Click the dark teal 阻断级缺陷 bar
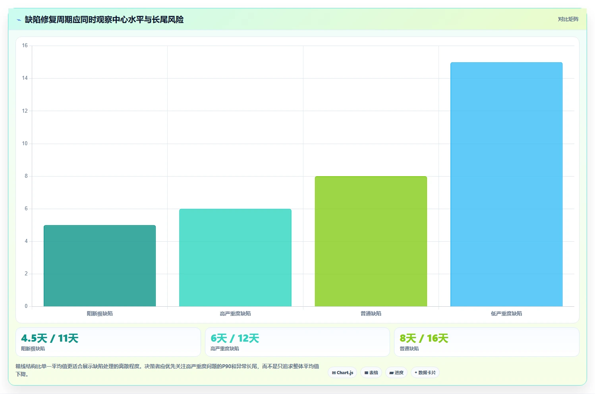 (100, 266)
